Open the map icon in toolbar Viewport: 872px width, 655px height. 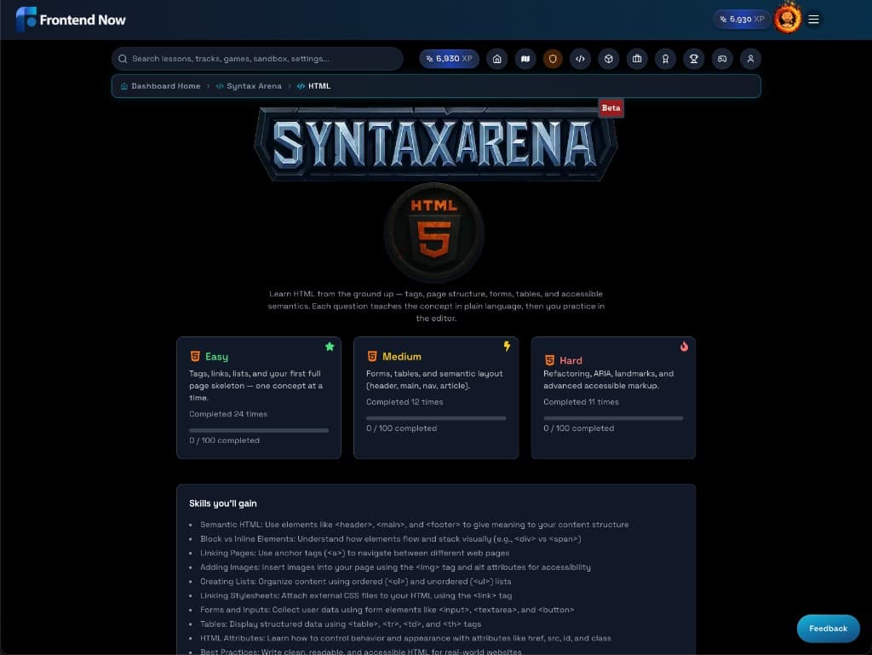point(525,59)
